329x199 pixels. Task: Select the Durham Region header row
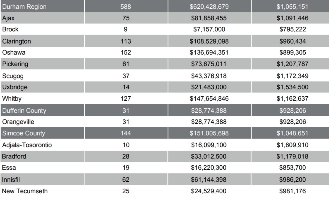tap(165, 6)
